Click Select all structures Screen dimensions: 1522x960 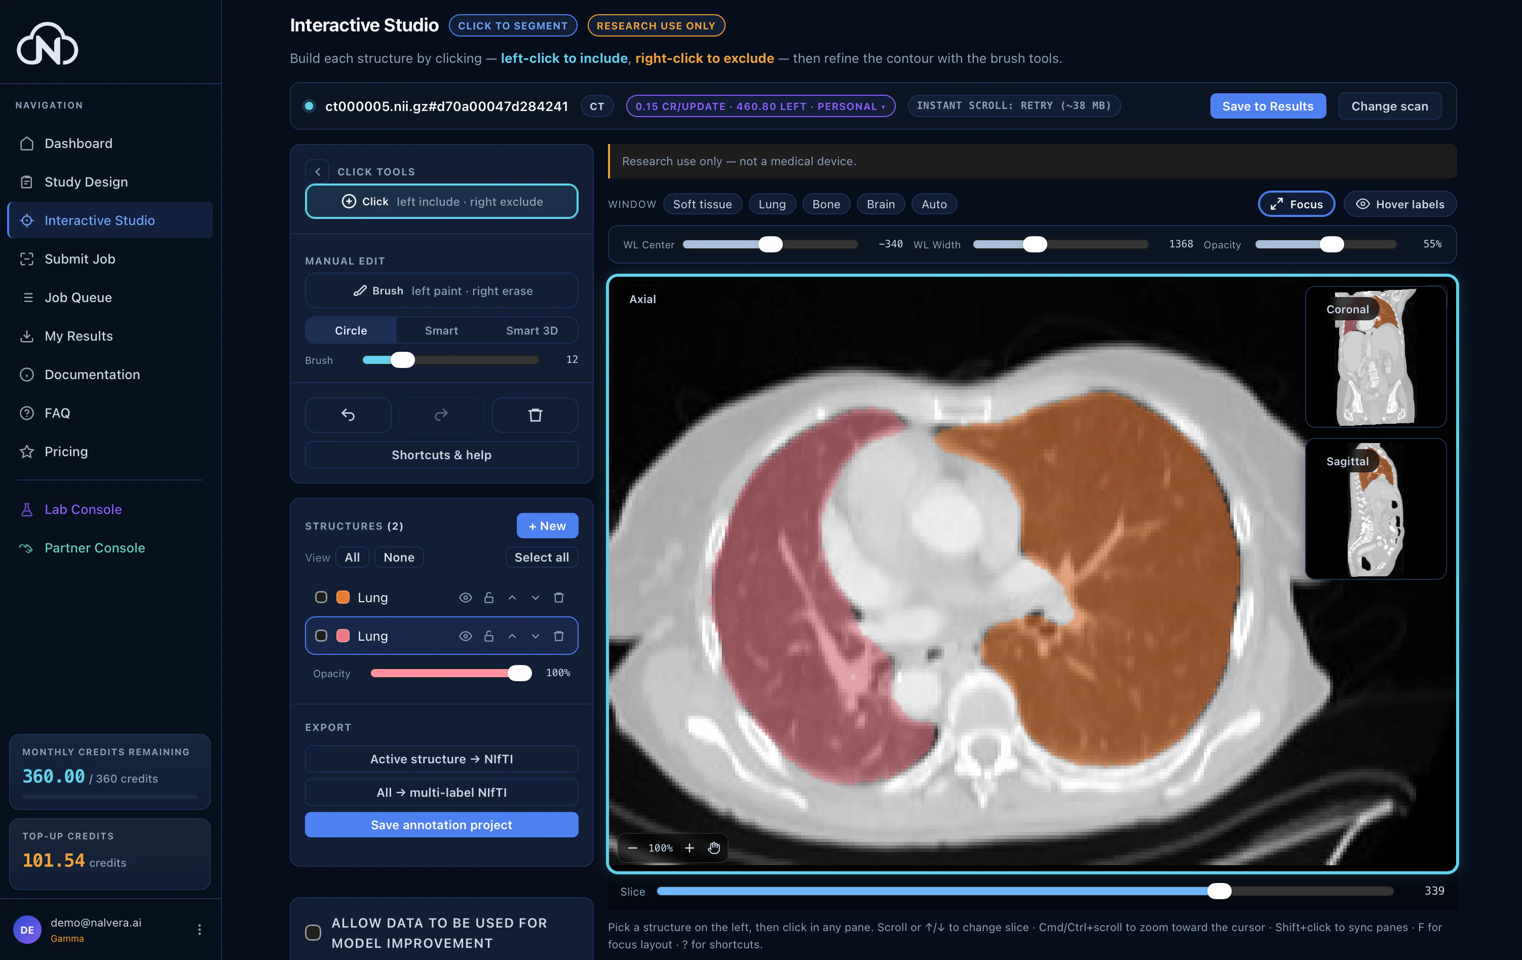(542, 557)
